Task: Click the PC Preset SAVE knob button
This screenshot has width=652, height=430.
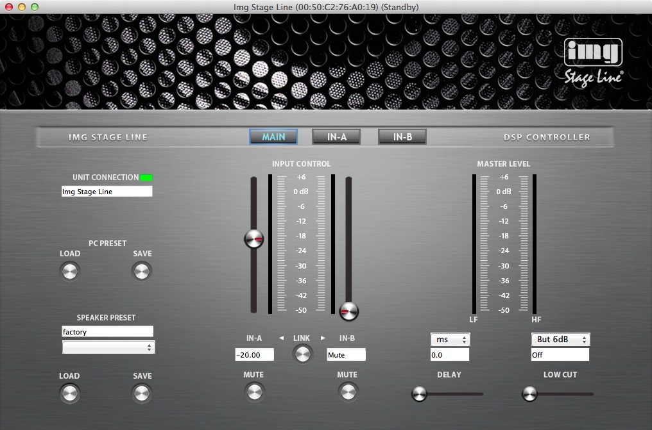Action: pos(142,272)
